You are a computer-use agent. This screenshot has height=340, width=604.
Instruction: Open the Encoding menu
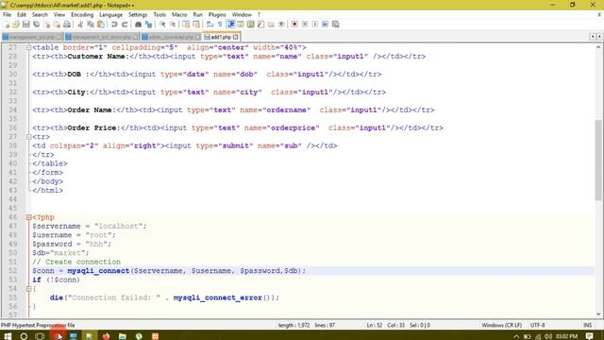point(82,15)
